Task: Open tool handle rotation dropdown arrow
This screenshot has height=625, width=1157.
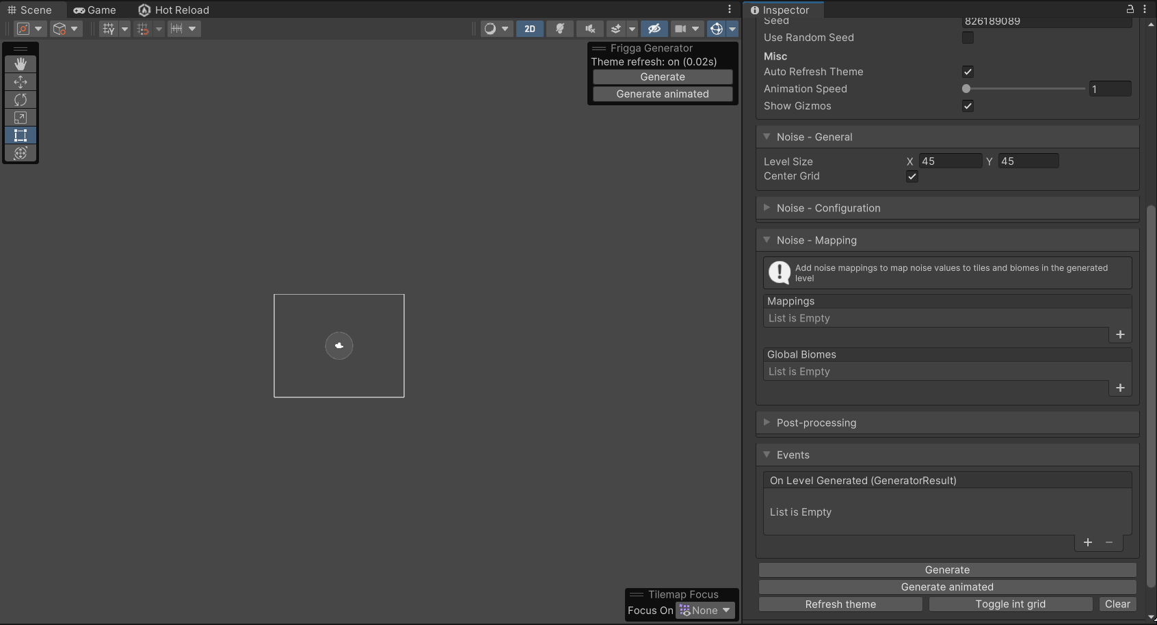Action: [x=75, y=29]
